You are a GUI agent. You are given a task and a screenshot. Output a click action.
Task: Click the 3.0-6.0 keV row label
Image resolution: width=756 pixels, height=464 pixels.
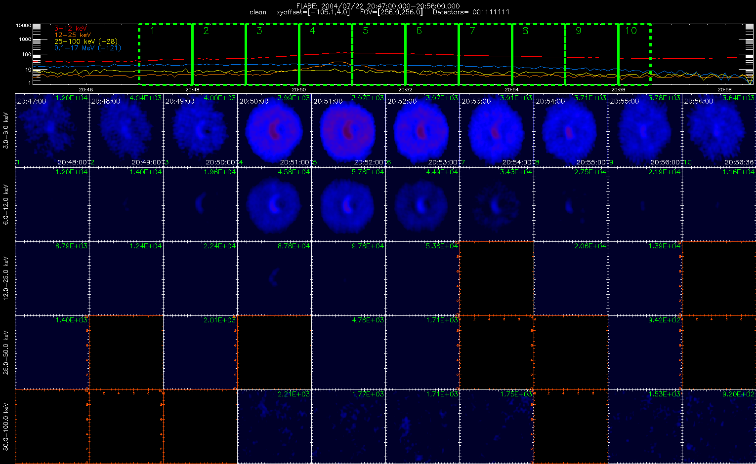click(6, 131)
